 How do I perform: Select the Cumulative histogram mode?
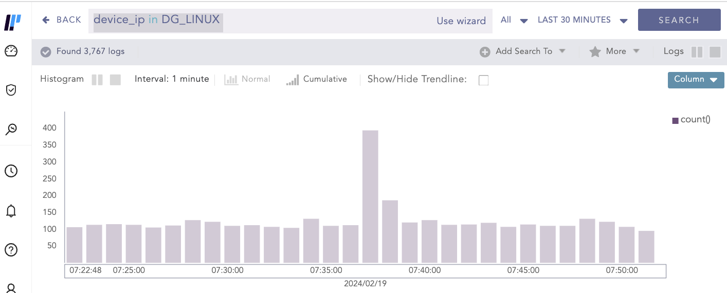(x=317, y=80)
